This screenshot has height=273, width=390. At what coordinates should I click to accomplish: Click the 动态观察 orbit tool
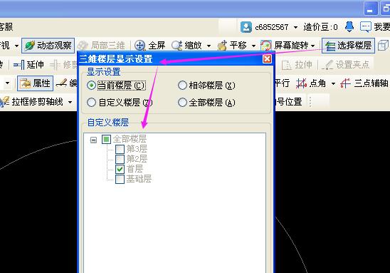point(48,46)
